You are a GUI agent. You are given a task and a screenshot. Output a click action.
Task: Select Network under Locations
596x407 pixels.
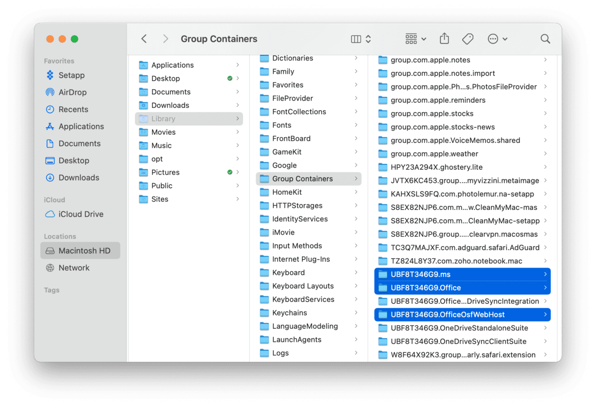point(74,268)
